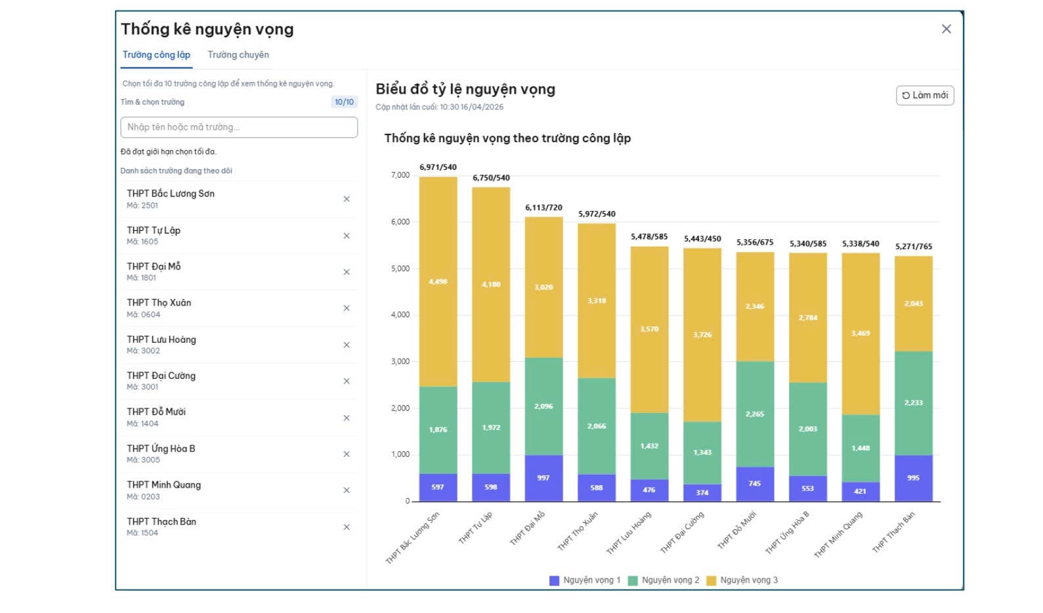Remove THPT Ứng Hòa B from tracked list
Image resolution: width=1043 pixels, height=613 pixels.
pyautogui.click(x=347, y=454)
